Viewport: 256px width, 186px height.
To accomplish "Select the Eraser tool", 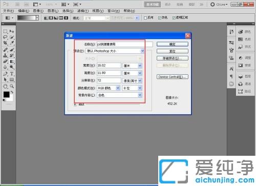I will pos(5,61).
